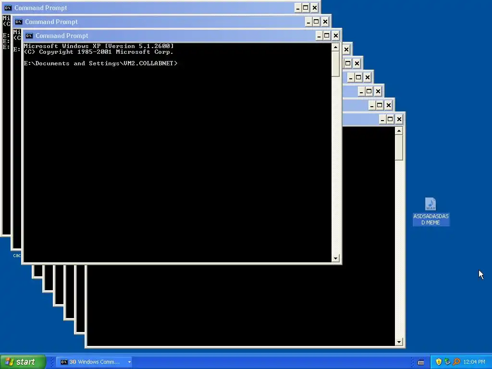Maximize the middle Command Prompt window behind the front
Image resolution: width=492 pixels, height=369 pixels.
click(316, 22)
